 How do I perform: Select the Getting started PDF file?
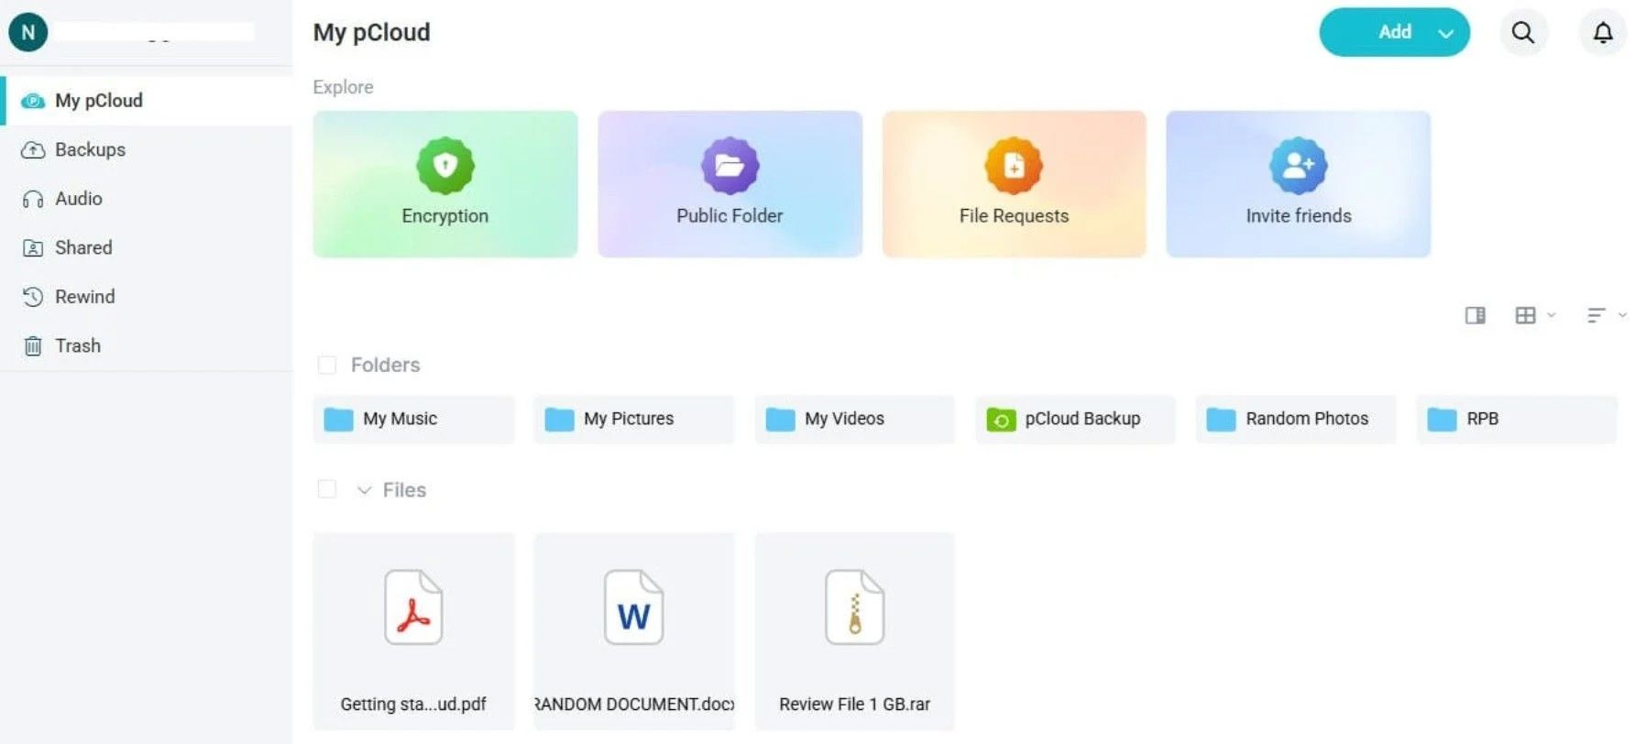click(x=413, y=630)
